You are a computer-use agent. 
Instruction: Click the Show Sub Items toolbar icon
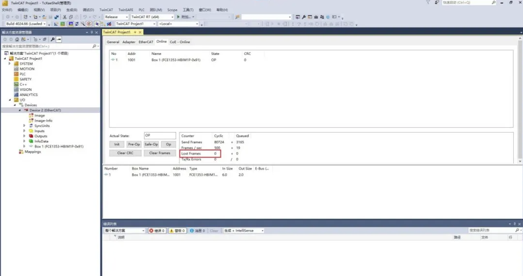pos(103,24)
